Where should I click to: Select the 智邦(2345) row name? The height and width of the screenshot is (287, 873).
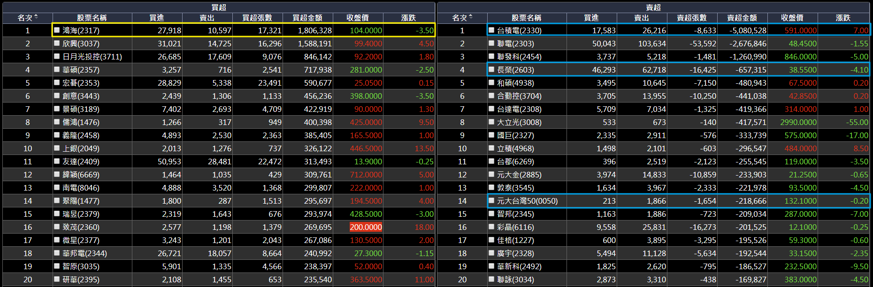[515, 214]
